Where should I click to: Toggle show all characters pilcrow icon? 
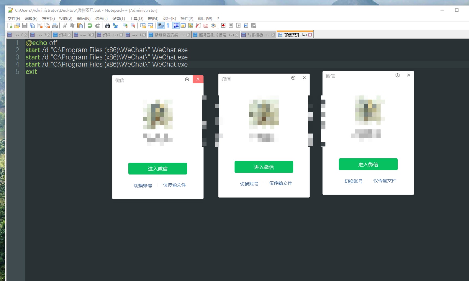168,26
